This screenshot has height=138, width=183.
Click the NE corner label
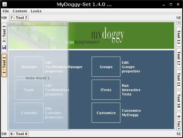179,18
